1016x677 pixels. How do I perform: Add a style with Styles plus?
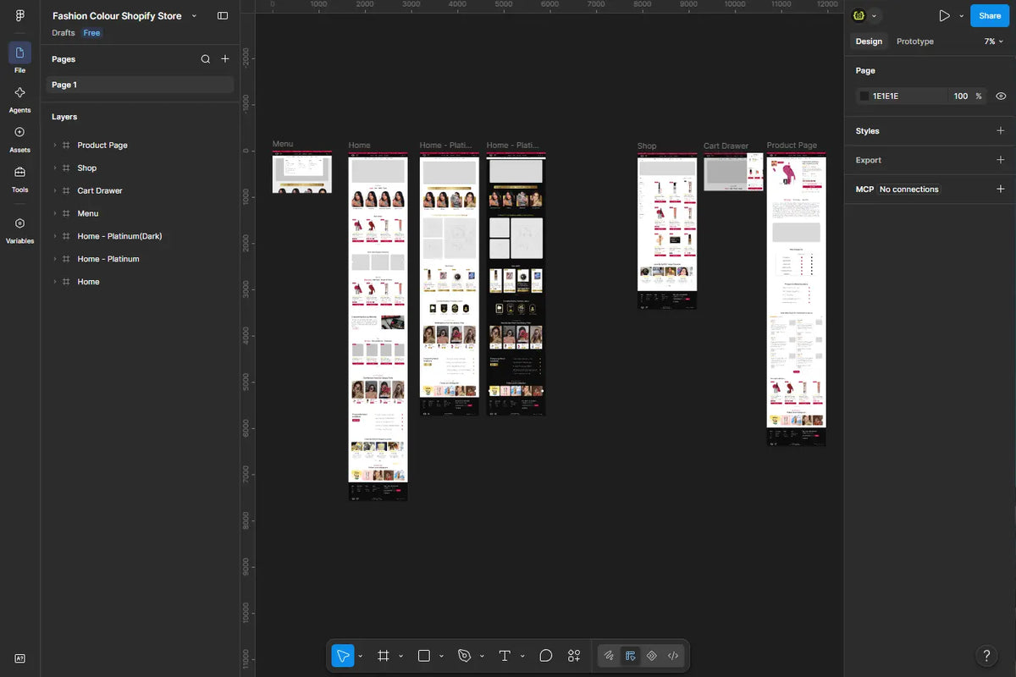point(1001,131)
